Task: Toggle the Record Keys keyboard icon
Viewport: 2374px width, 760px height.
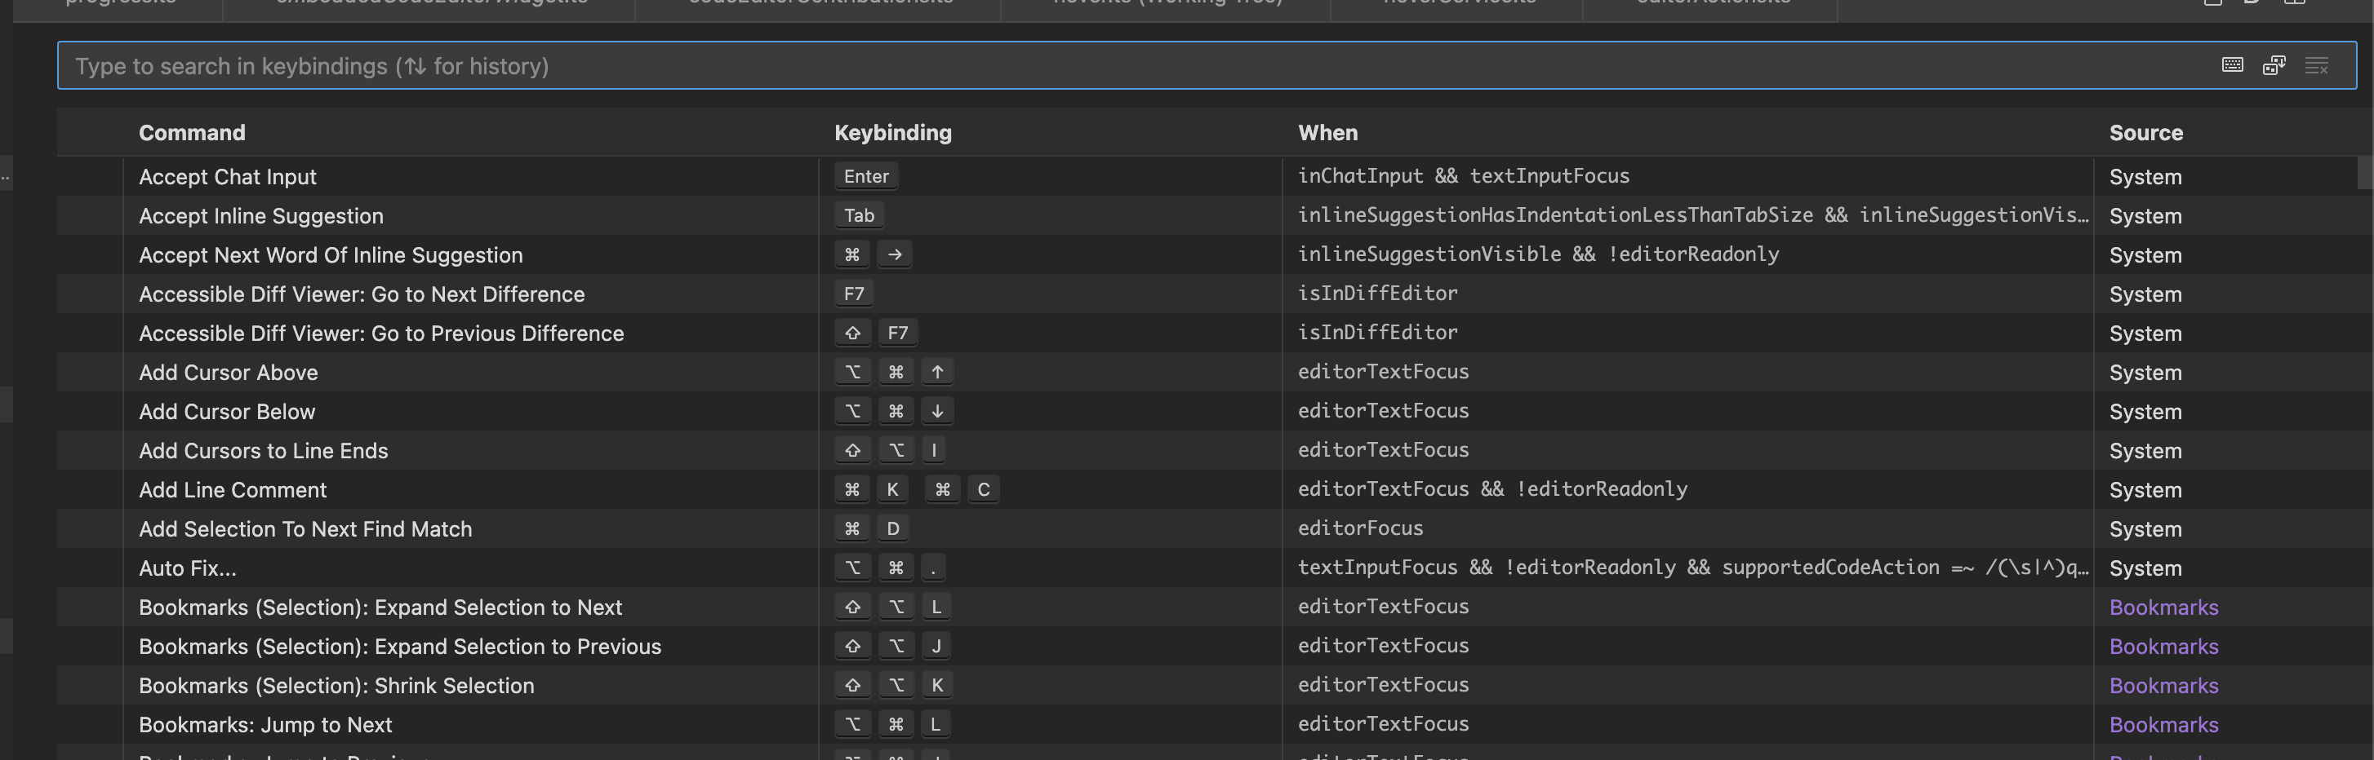Action: coord(2232,65)
